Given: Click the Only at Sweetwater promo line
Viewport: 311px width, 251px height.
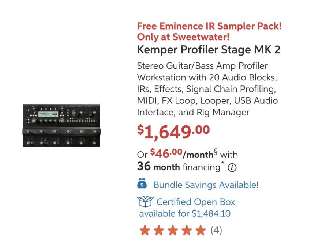Looking at the screenshot, I should (x=183, y=37).
